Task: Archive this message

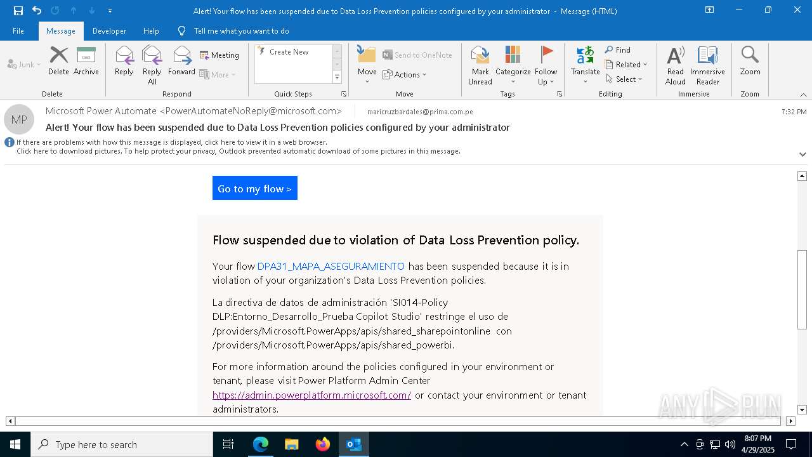Action: pyautogui.click(x=86, y=61)
